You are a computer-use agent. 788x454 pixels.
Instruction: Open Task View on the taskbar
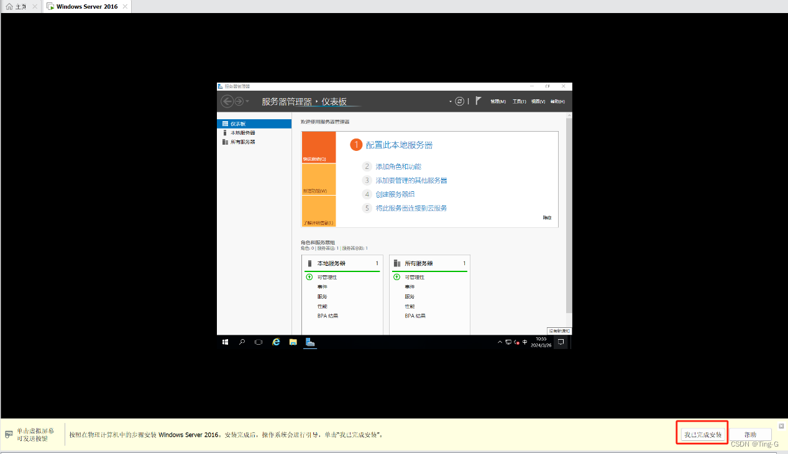tap(259, 342)
